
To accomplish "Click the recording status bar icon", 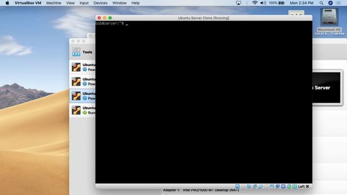I will tap(278, 186).
